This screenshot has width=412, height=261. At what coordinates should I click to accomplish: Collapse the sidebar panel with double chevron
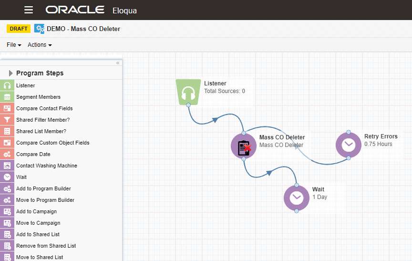pos(118,63)
